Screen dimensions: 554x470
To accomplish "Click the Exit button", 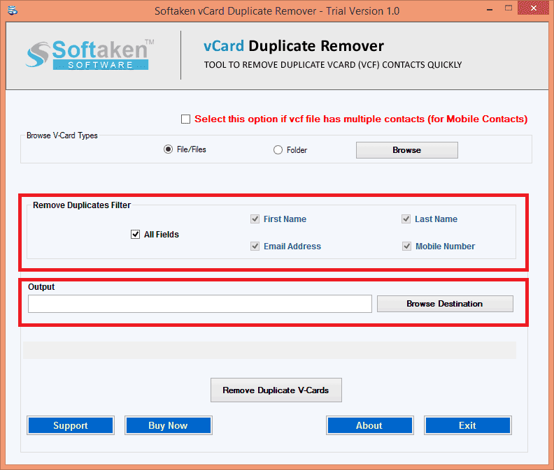I will point(467,425).
